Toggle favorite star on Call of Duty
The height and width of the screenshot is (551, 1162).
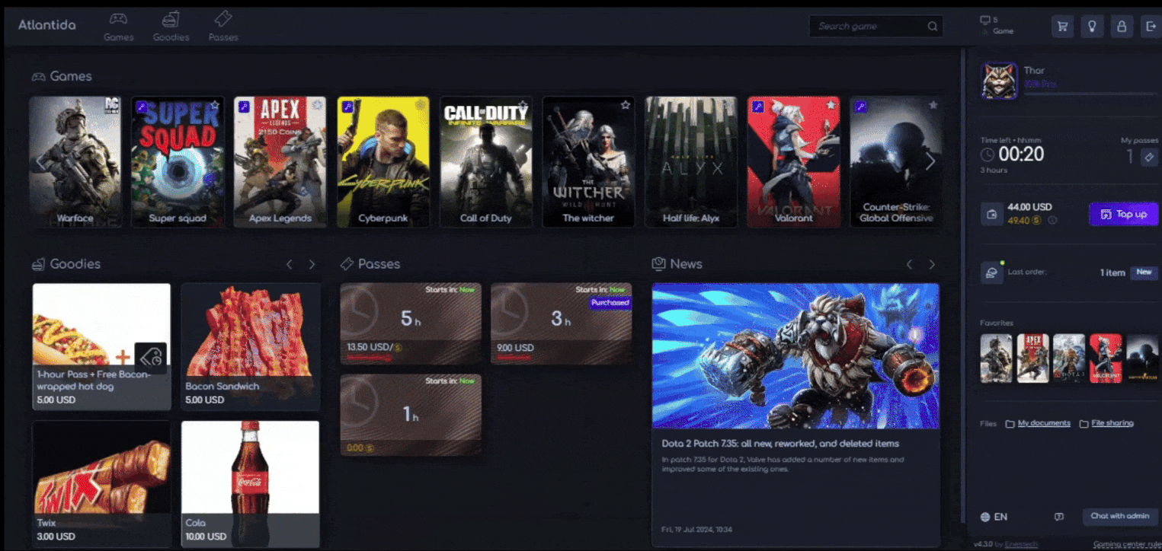[523, 105]
